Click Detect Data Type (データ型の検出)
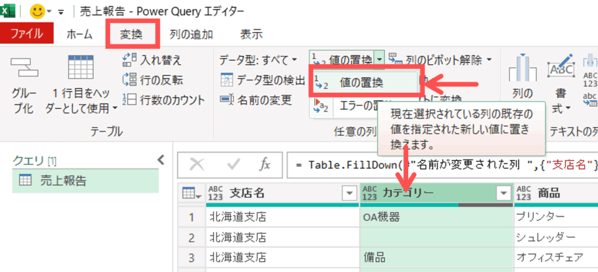Image resolution: width=598 pixels, height=272 pixels. 262,80
